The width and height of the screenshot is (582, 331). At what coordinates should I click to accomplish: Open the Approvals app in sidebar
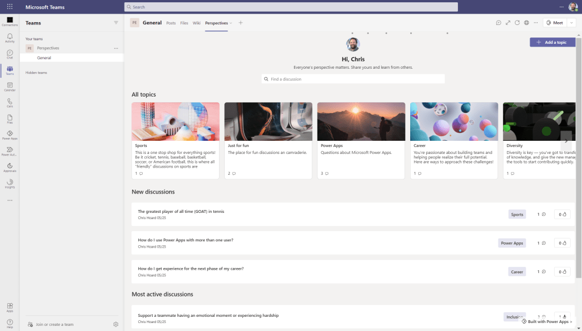tap(10, 167)
